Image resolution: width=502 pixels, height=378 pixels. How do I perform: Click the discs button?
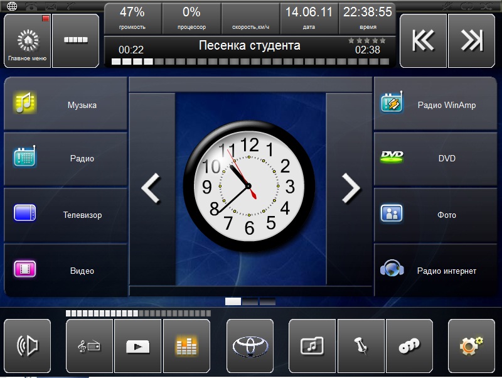point(410,345)
